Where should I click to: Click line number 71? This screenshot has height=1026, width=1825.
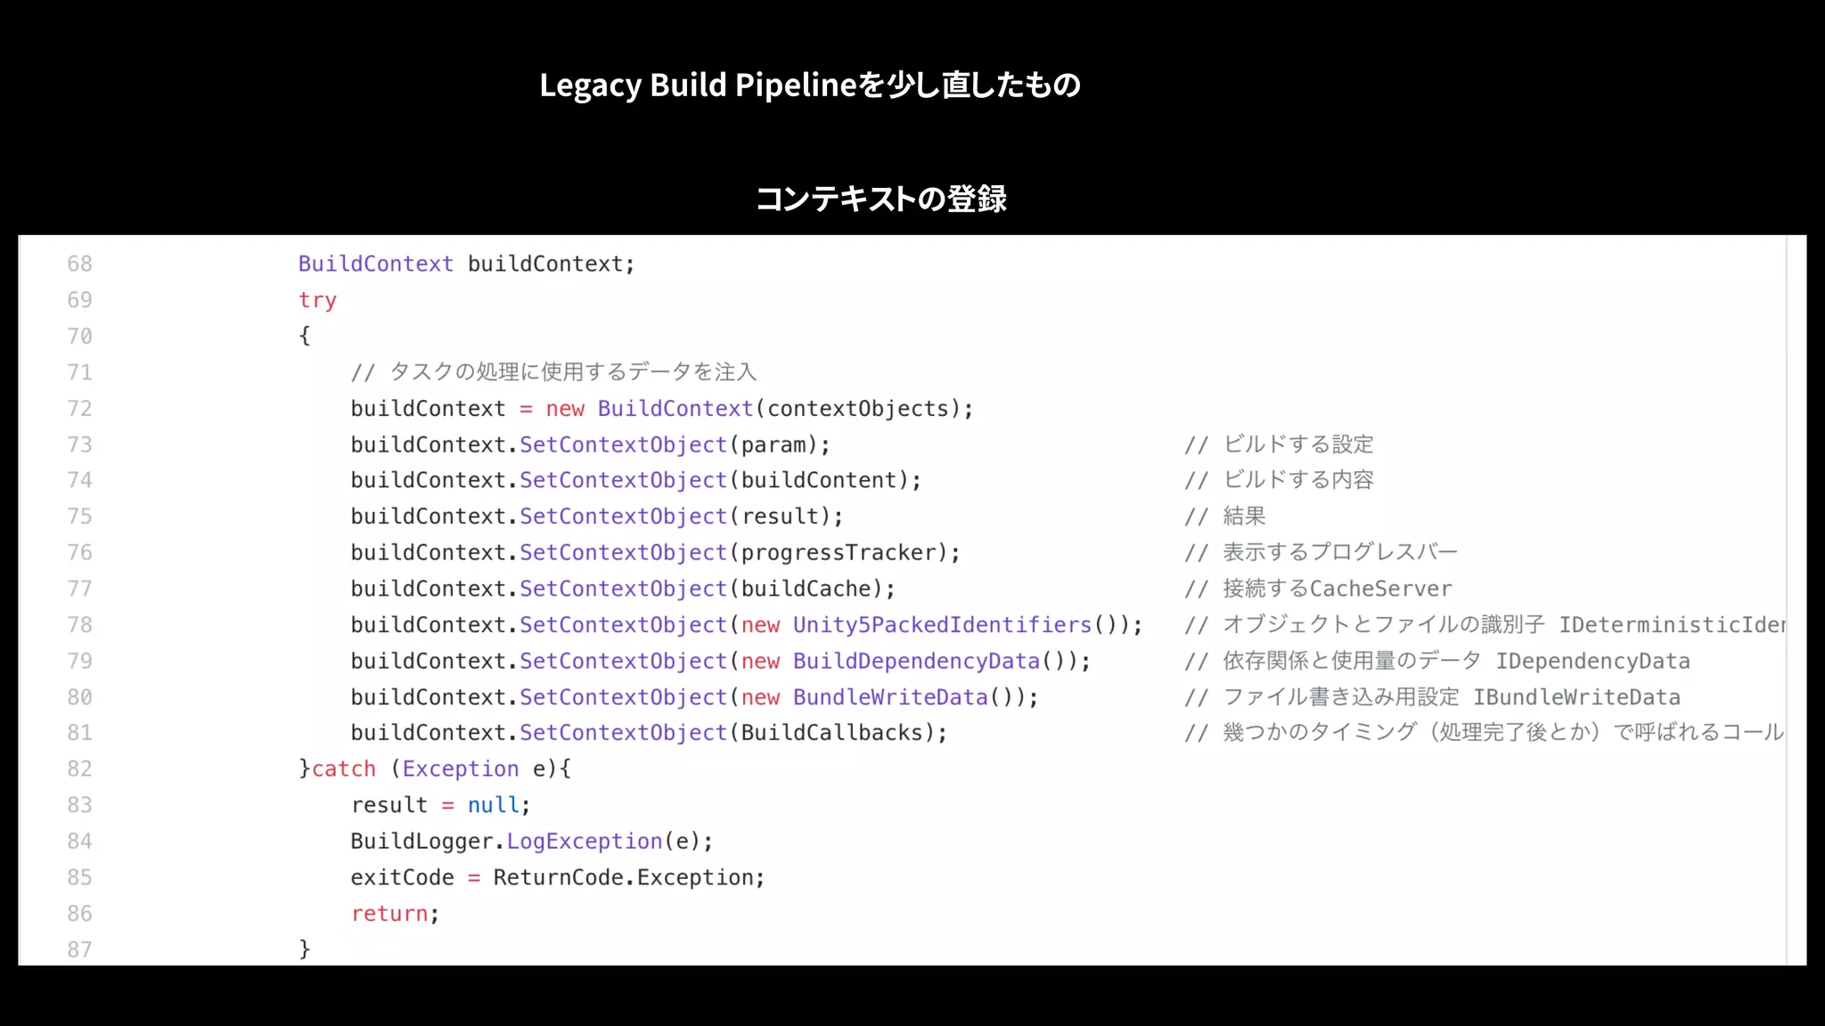coord(80,372)
